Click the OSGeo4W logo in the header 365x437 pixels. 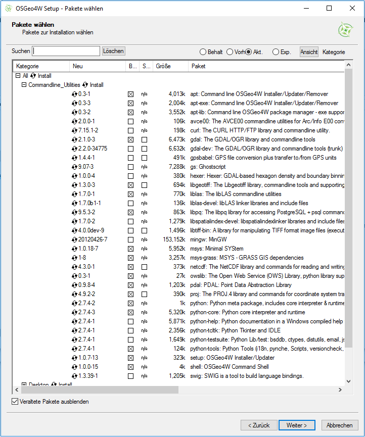345,30
